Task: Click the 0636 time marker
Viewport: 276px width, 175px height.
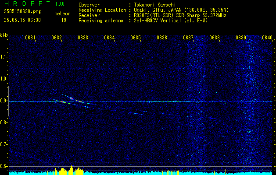Action: pyautogui.click(x=162, y=38)
